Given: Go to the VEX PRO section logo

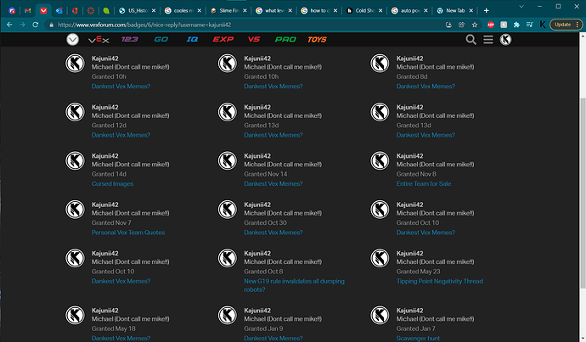Looking at the screenshot, I should pos(285,39).
